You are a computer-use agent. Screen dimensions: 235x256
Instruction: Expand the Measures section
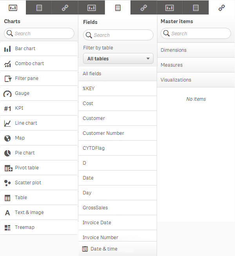[196, 65]
